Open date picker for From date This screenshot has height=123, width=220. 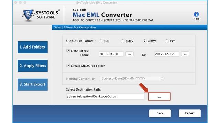click(130, 54)
